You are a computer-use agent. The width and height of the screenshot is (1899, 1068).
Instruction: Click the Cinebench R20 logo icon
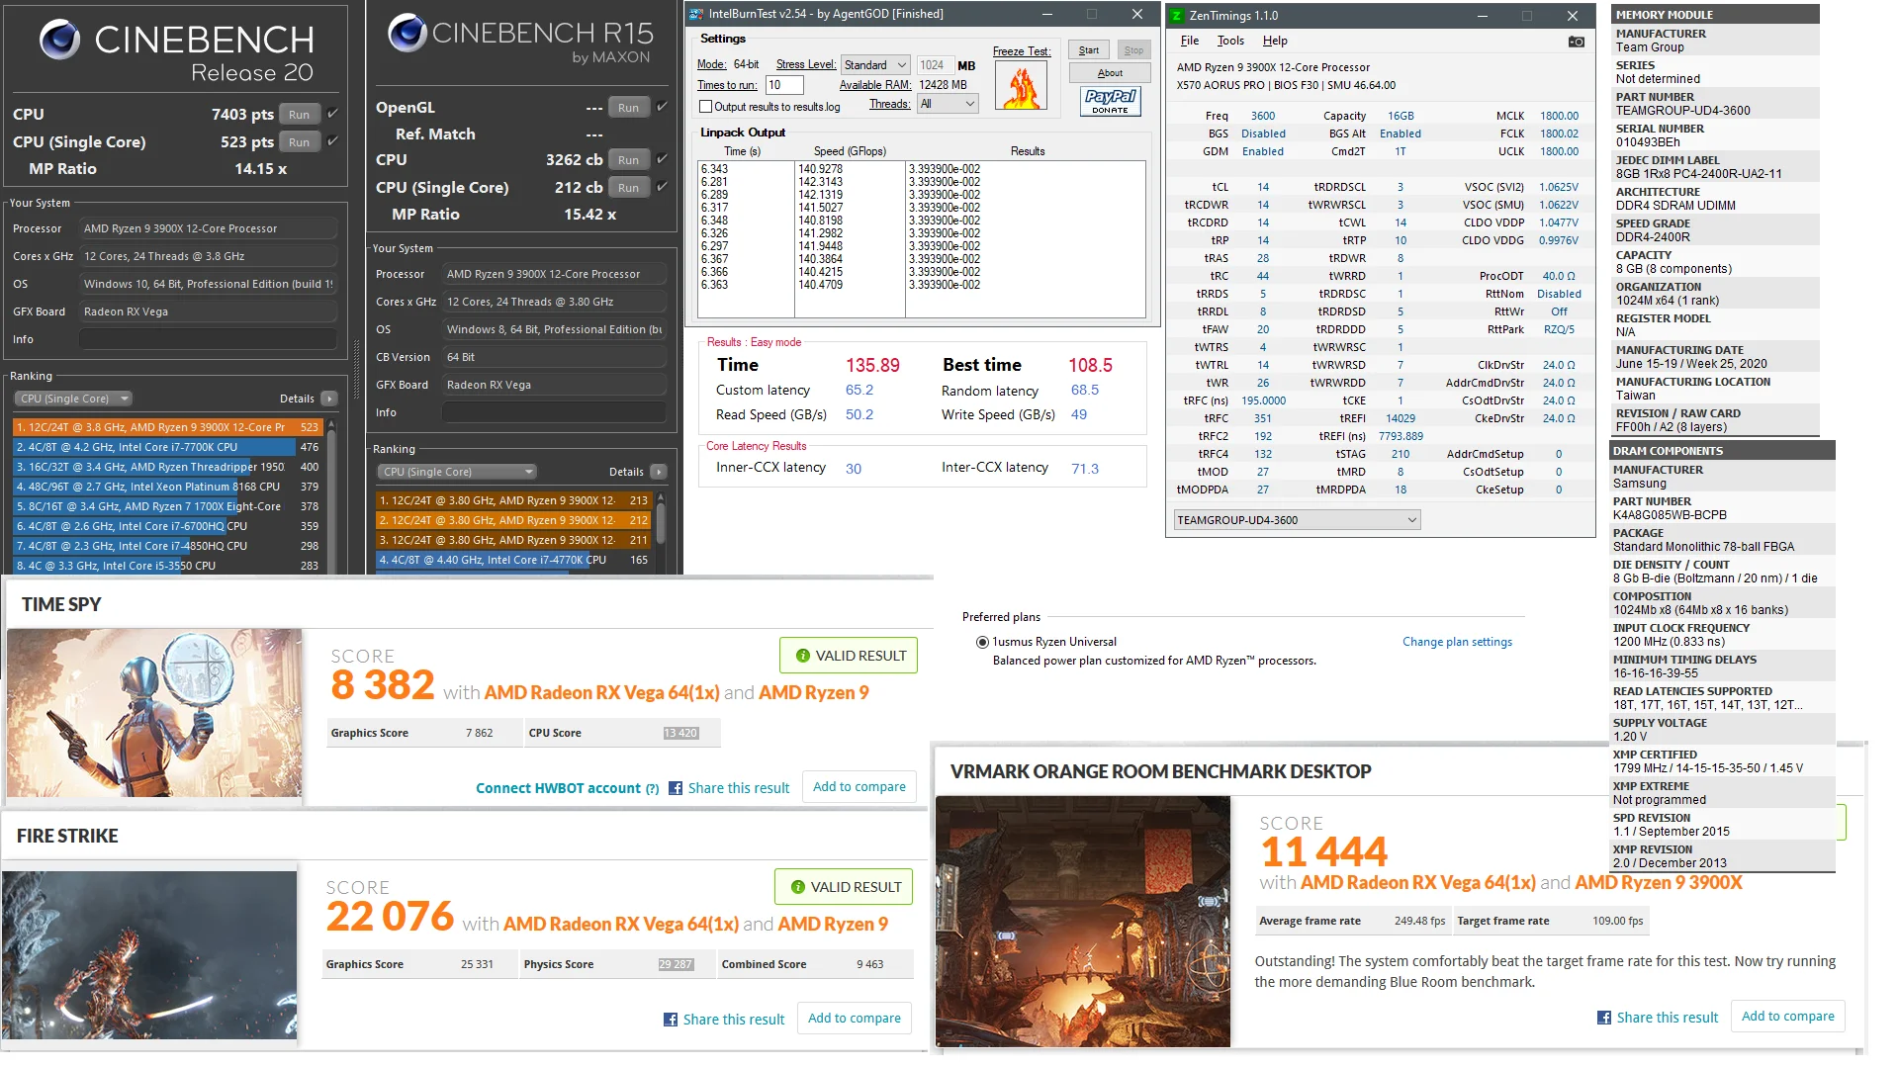[x=60, y=40]
